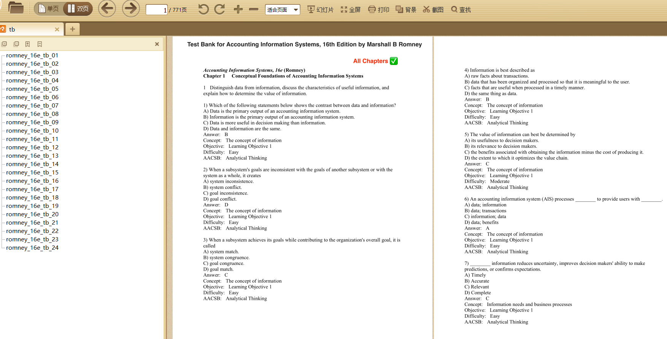Image resolution: width=667 pixels, height=339 pixels.
Task: Click the 打印 print button
Action: pyautogui.click(x=379, y=10)
